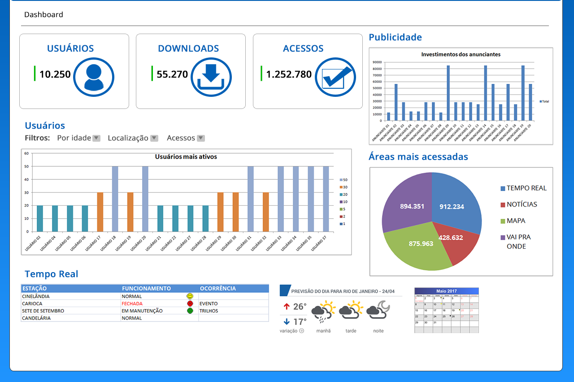Click the afternoon partly cloudy icon

(x=351, y=310)
